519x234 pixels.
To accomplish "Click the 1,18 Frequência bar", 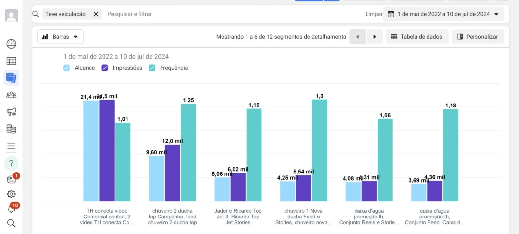I will tap(451, 155).
